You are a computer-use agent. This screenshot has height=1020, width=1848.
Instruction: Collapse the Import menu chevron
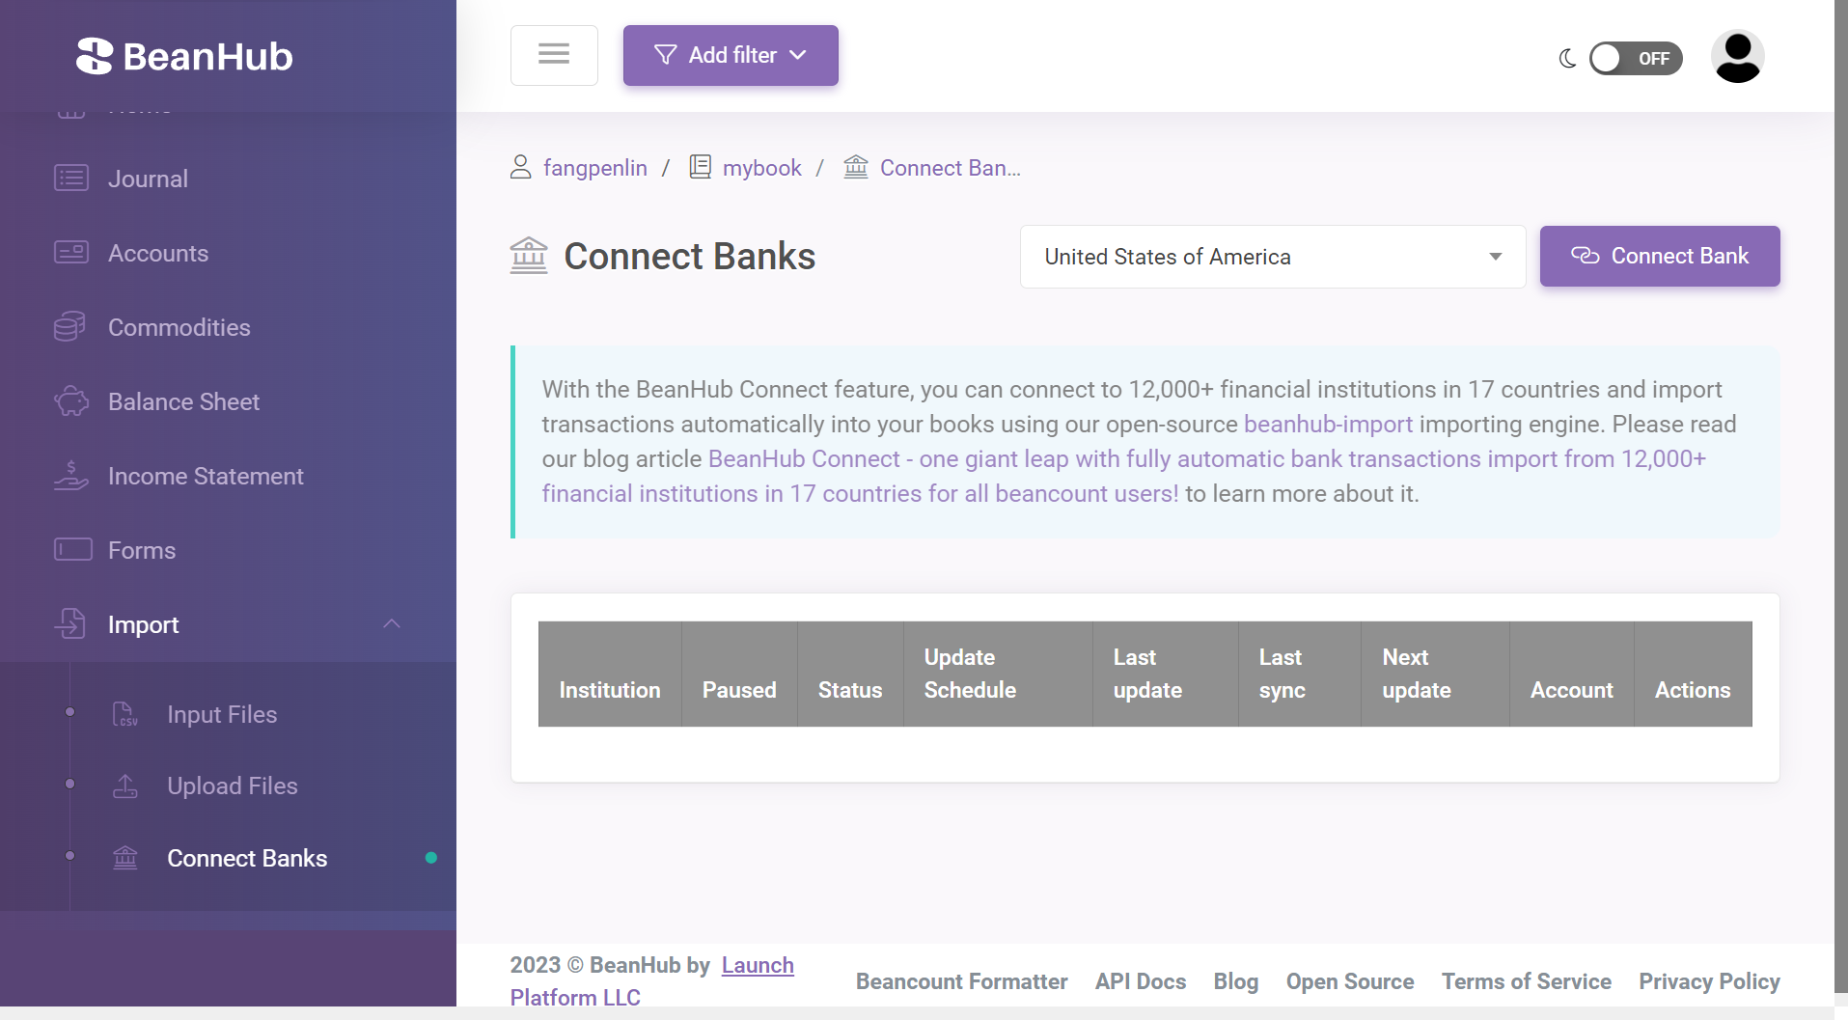pos(392,624)
